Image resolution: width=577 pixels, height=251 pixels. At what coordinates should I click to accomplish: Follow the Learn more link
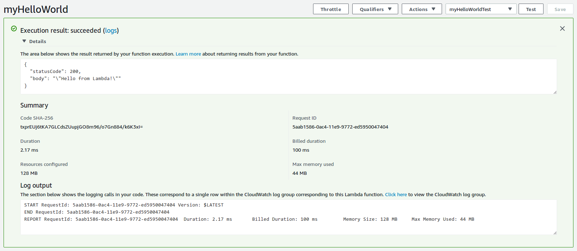click(x=188, y=54)
